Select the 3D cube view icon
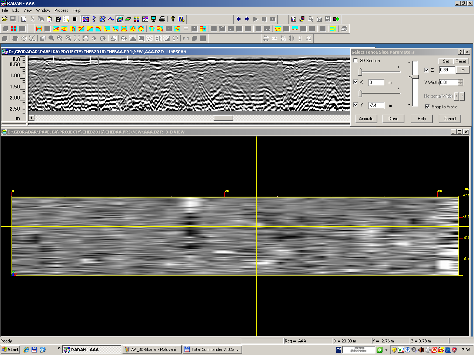The image size is (474, 355). tap(120, 19)
